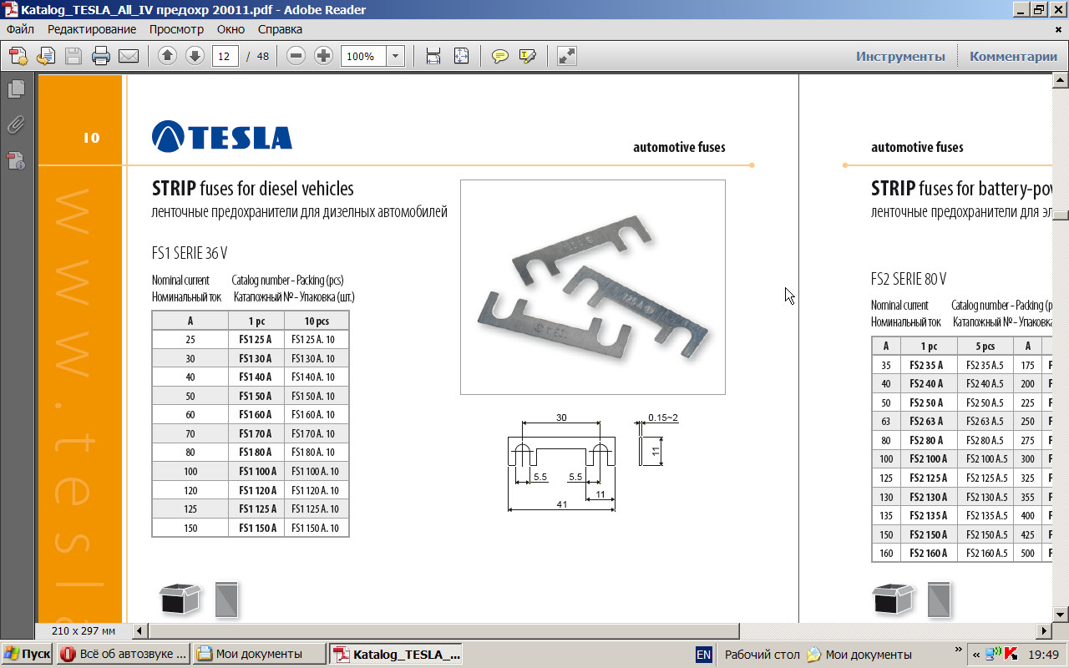Open the Файл menu
This screenshot has height=668, width=1069.
pyautogui.click(x=20, y=29)
